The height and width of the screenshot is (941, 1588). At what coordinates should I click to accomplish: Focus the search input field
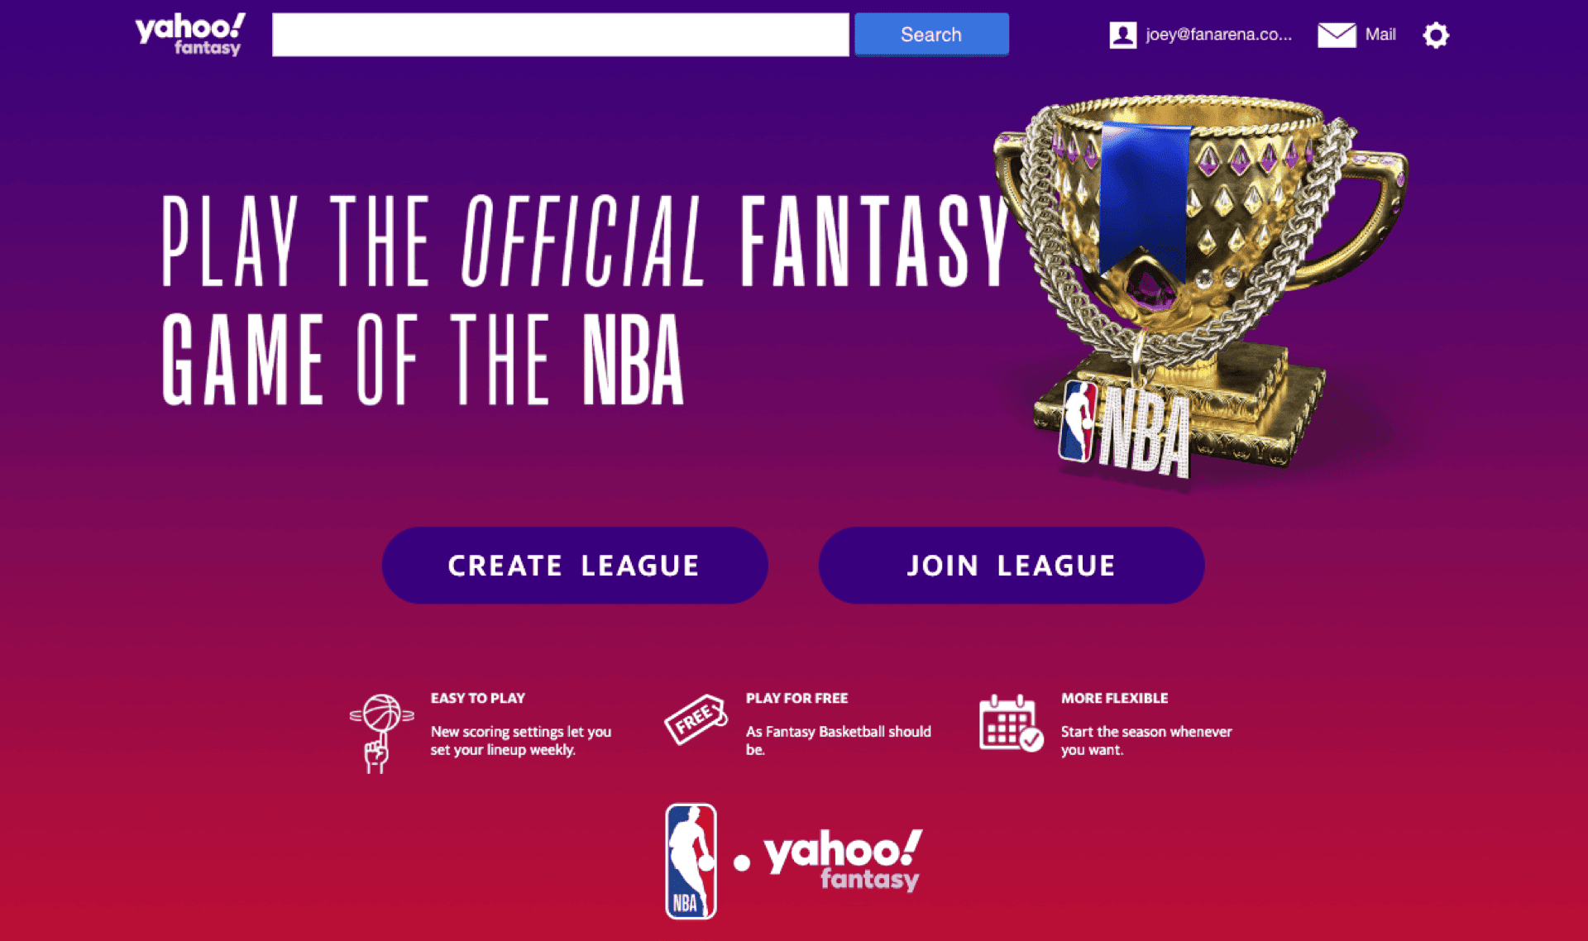(561, 35)
